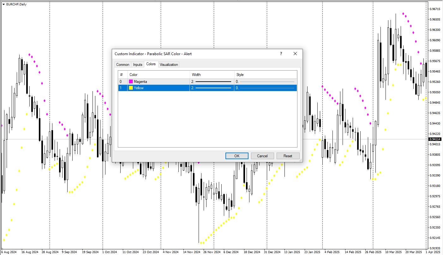The height and width of the screenshot is (255, 443).
Task: Pick the Yellow color swatch
Action: point(131,88)
